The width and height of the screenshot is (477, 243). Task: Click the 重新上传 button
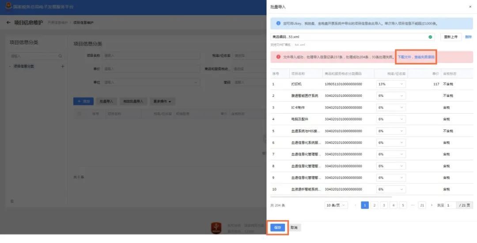(x=450, y=37)
